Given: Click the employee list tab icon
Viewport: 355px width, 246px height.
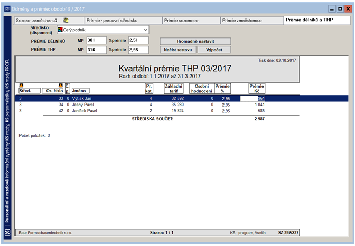Looking at the screenshot, I should (x=66, y=20).
